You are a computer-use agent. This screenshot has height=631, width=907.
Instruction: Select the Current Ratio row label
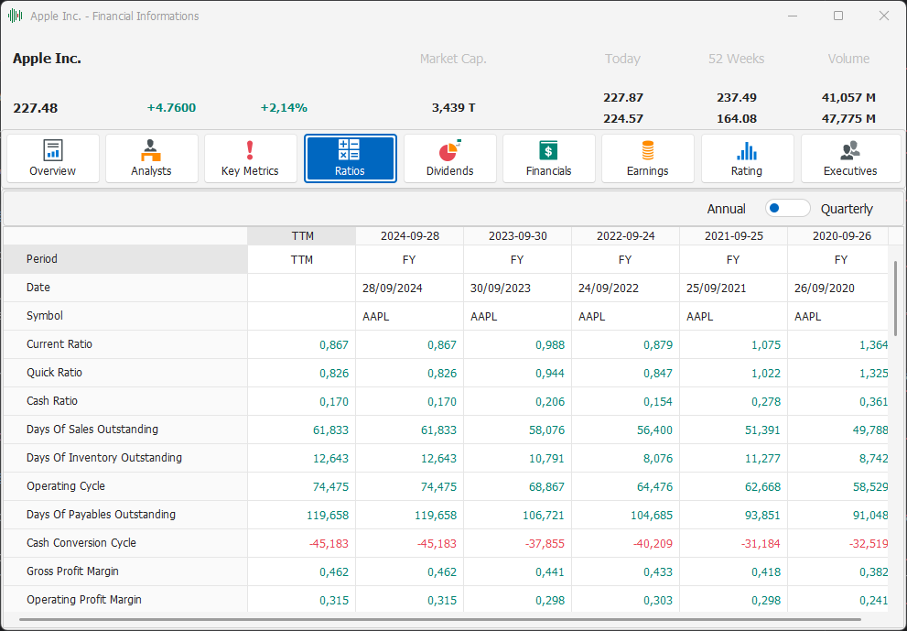59,343
